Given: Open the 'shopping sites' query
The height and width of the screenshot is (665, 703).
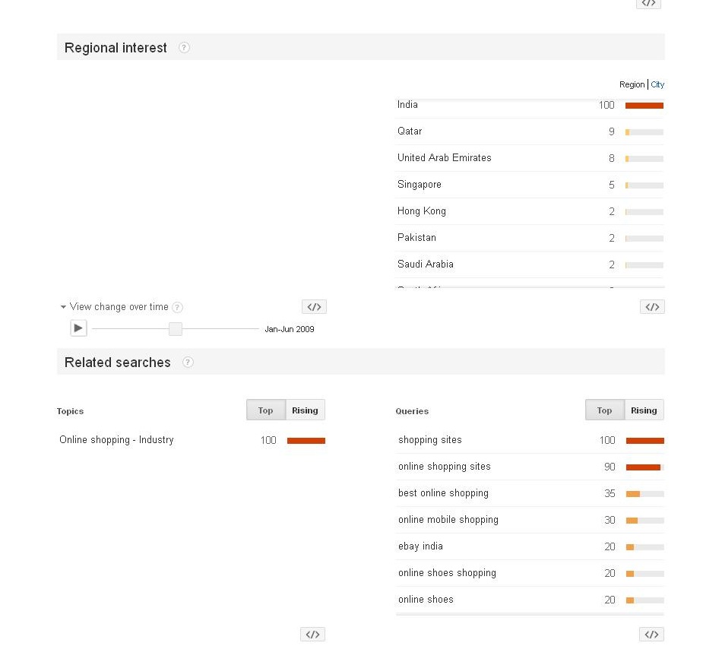Looking at the screenshot, I should point(429,440).
